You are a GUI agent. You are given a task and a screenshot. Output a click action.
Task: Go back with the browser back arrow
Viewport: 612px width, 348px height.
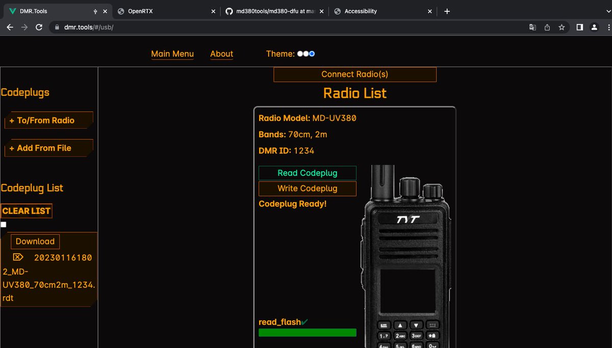pos(10,27)
